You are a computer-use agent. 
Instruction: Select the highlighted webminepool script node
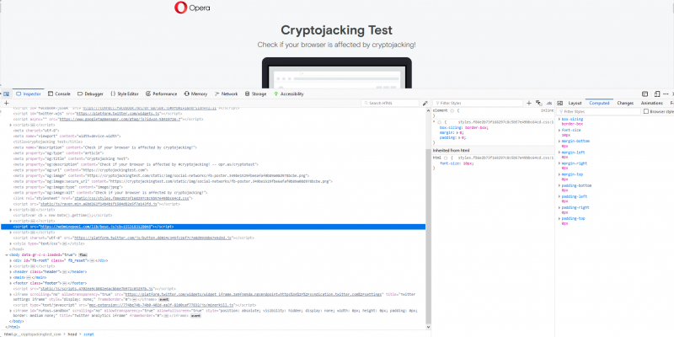[x=213, y=227]
